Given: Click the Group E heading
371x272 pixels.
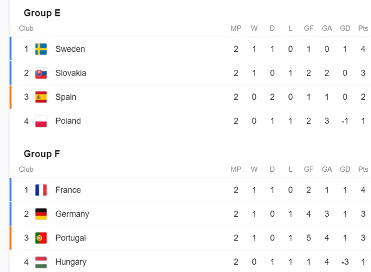Looking at the screenshot, I should tap(42, 13).
